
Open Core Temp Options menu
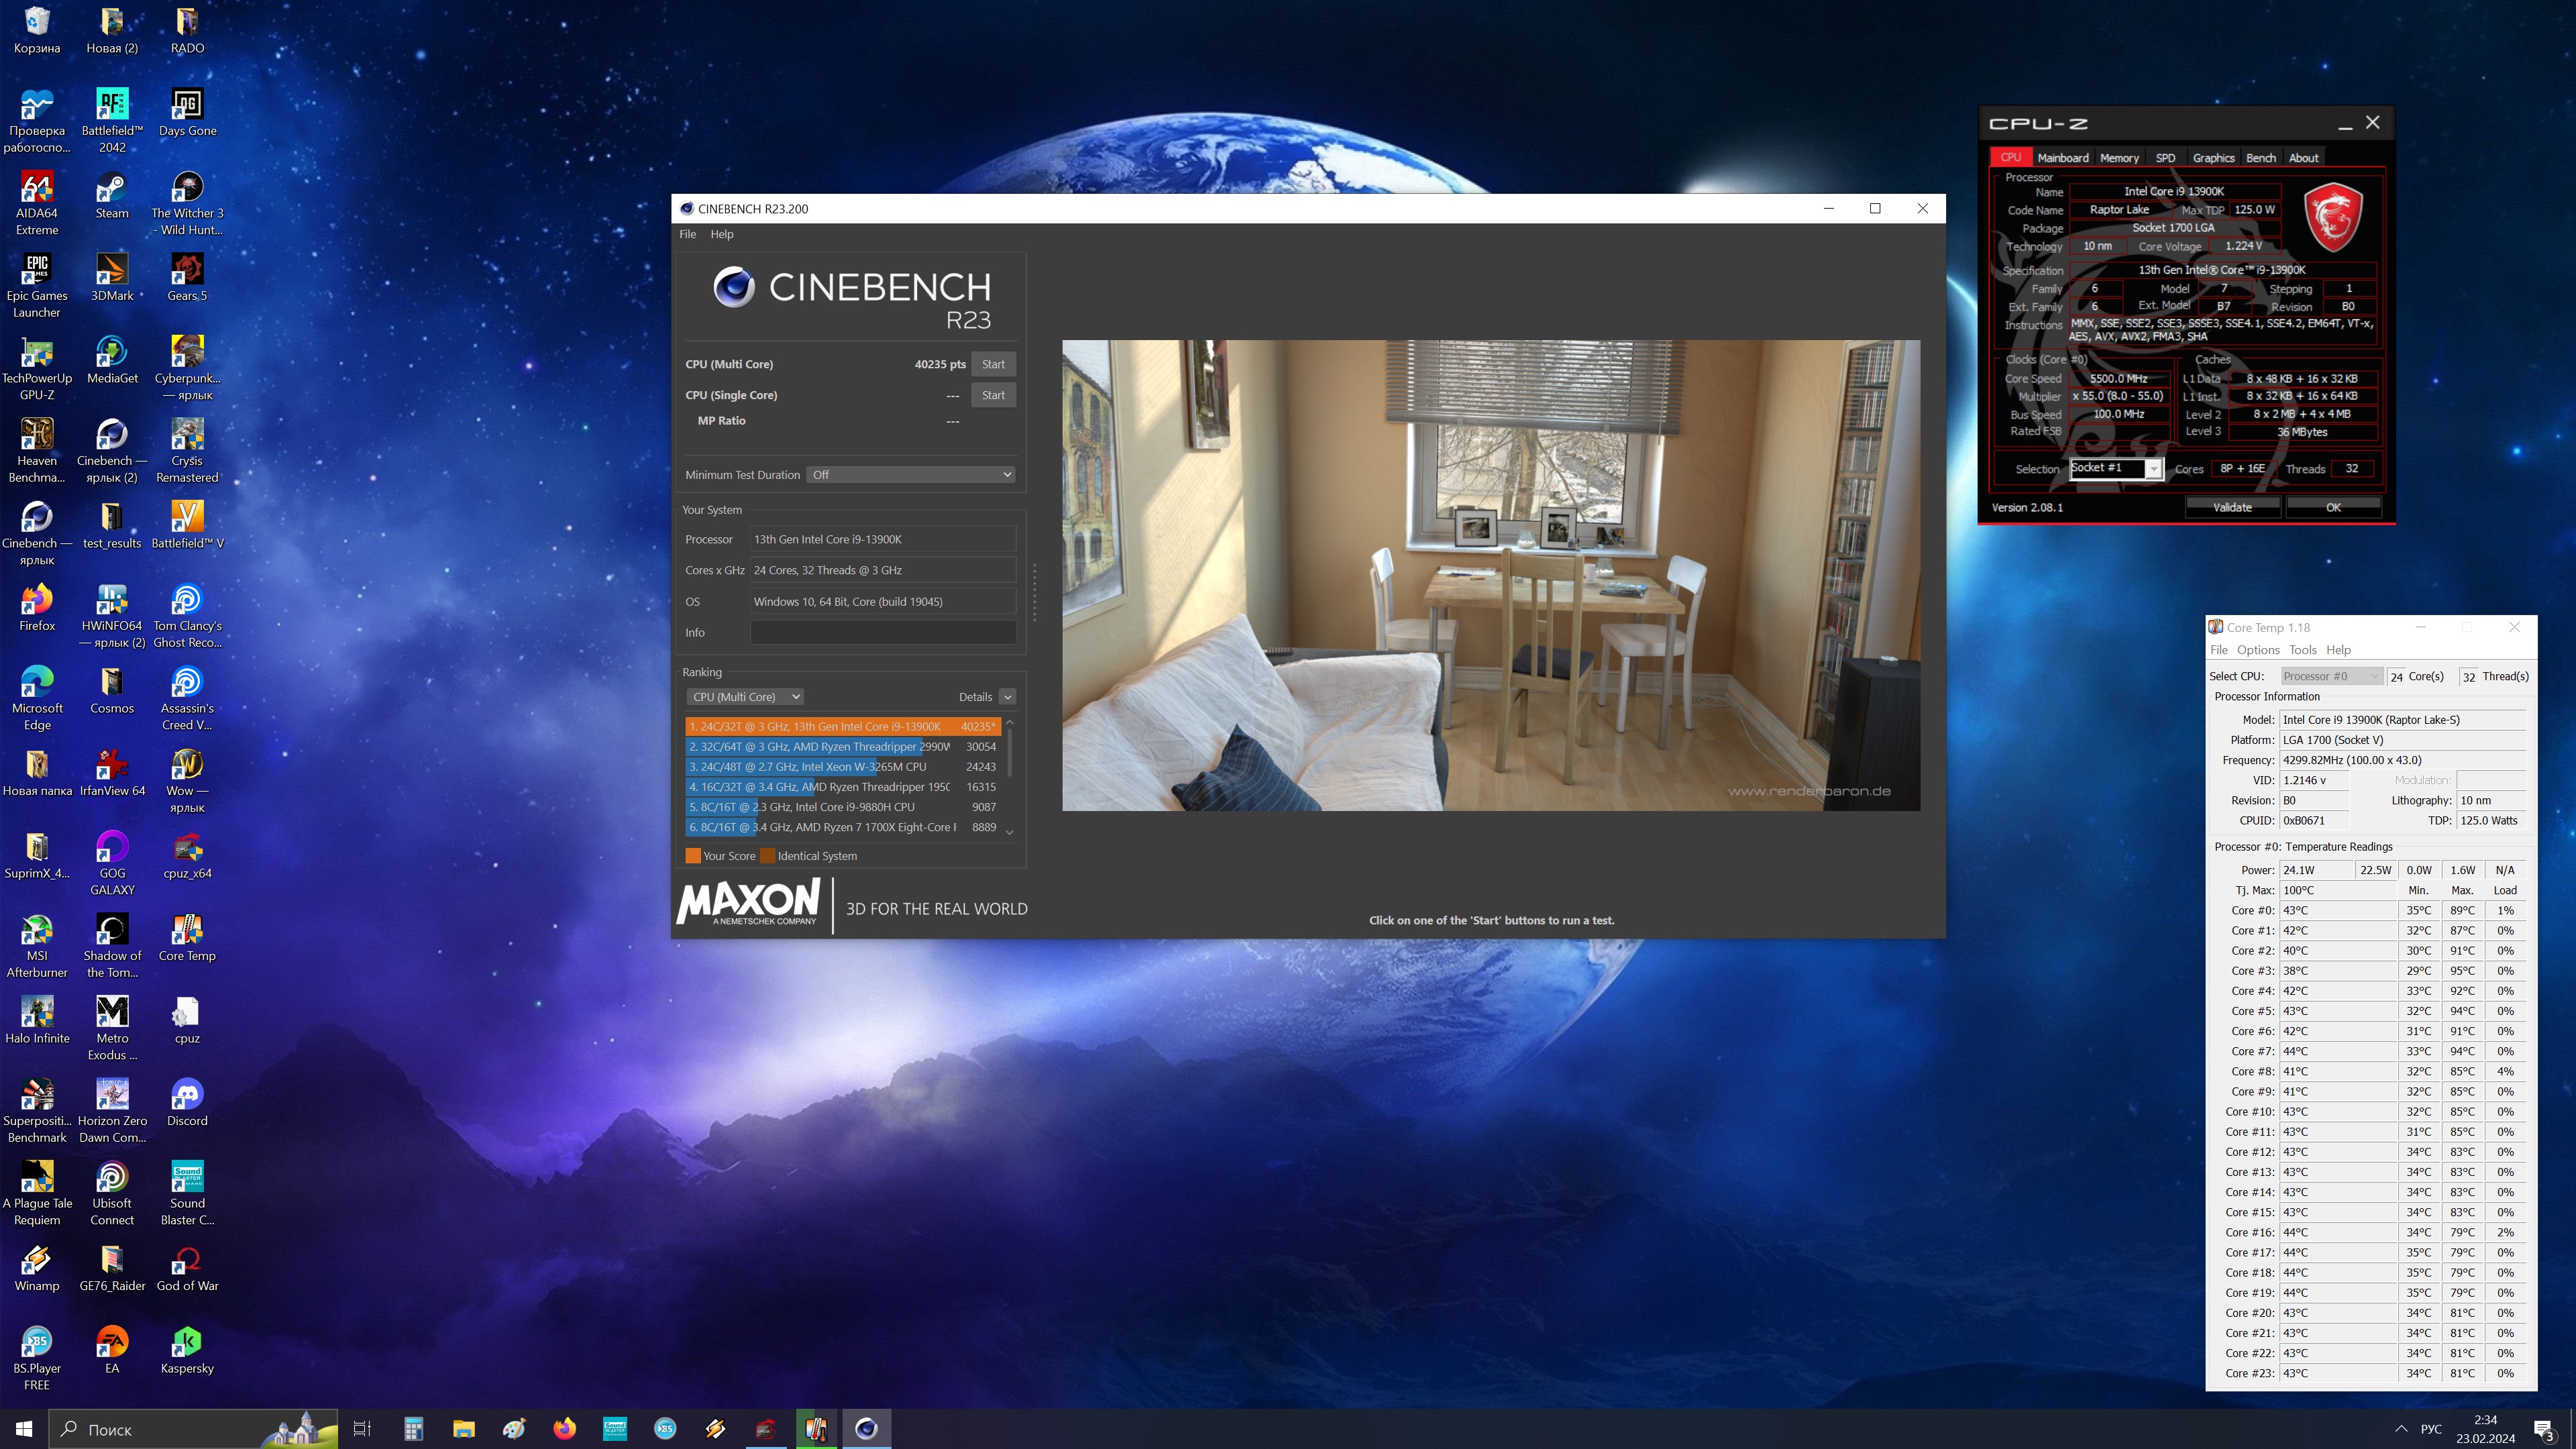pyautogui.click(x=2258, y=650)
